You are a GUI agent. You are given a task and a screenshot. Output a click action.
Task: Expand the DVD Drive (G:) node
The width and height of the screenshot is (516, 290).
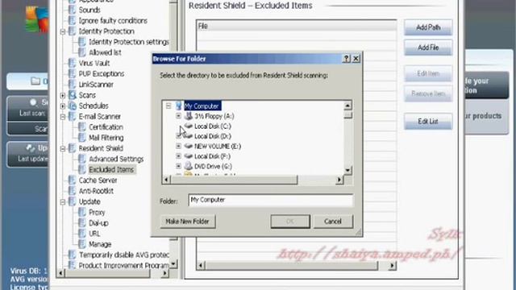pyautogui.click(x=178, y=166)
